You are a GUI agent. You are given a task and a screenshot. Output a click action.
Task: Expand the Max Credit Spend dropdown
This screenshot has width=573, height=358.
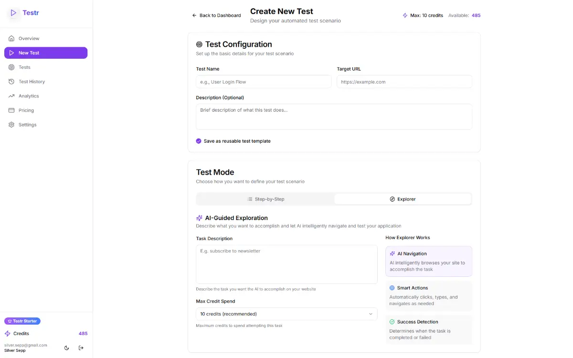pyautogui.click(x=286, y=314)
